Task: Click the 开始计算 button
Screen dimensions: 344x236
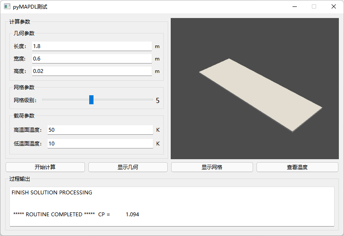Action: click(45, 167)
